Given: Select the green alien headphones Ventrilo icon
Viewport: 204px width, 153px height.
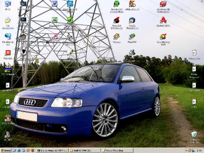Looking at the screenshot, I should click(116, 4).
